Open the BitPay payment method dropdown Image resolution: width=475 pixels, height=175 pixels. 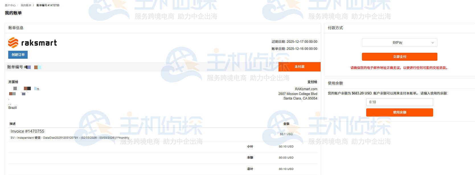[x=400, y=43]
